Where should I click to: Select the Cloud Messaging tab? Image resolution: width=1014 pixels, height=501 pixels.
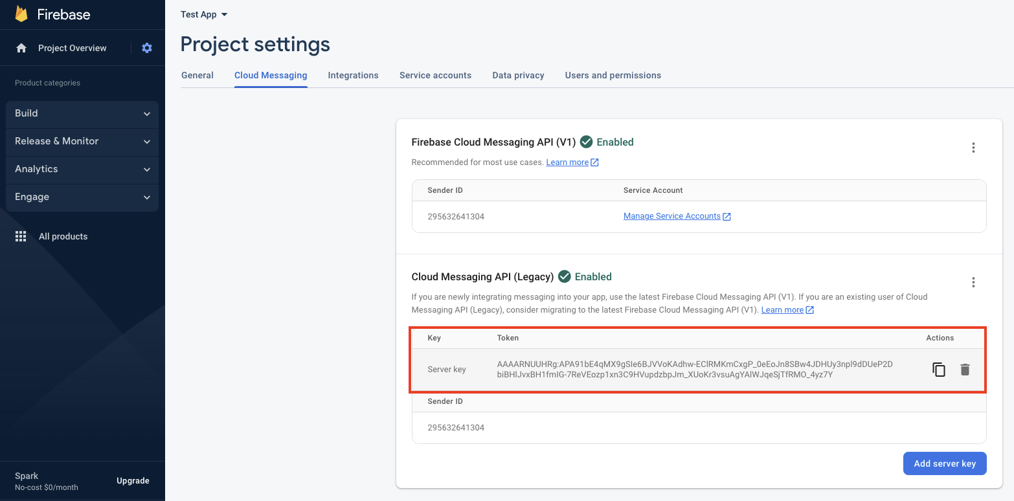[x=271, y=75]
